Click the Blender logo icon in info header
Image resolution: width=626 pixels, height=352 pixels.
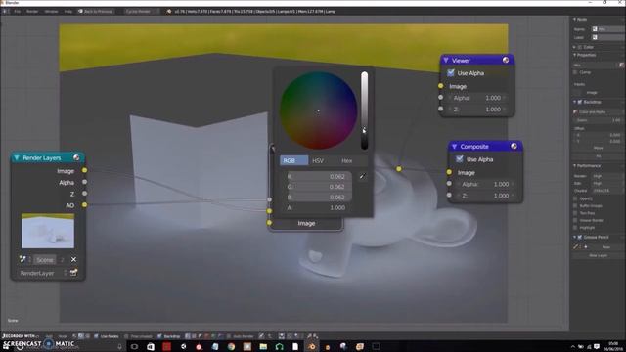tap(169, 11)
